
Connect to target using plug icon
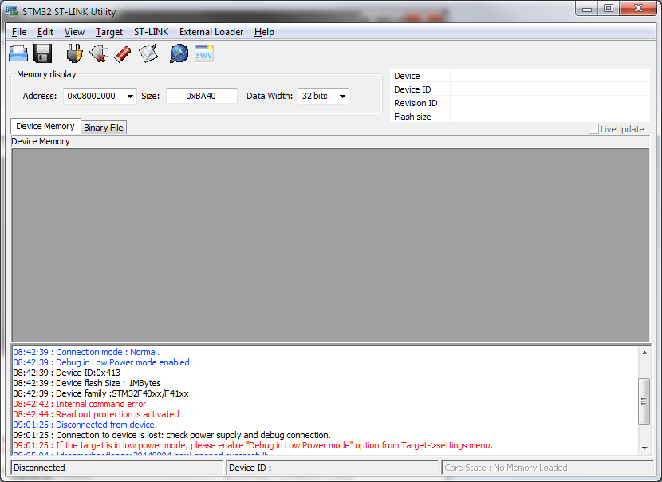[x=74, y=53]
